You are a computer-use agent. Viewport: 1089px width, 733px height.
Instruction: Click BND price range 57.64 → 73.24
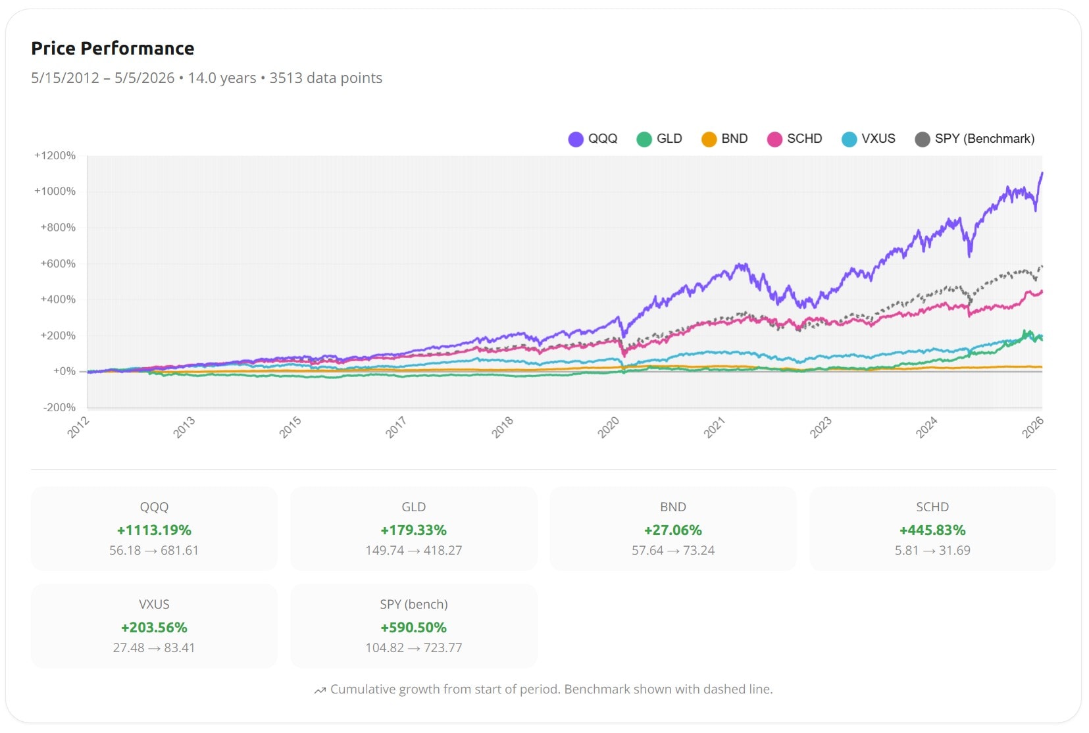pos(673,551)
